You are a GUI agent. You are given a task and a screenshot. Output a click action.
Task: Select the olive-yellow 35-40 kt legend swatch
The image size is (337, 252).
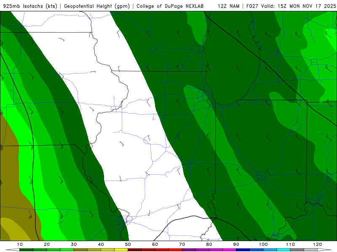94,250
